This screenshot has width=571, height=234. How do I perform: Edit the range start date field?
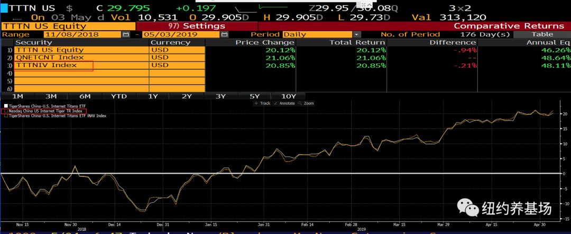(82, 34)
